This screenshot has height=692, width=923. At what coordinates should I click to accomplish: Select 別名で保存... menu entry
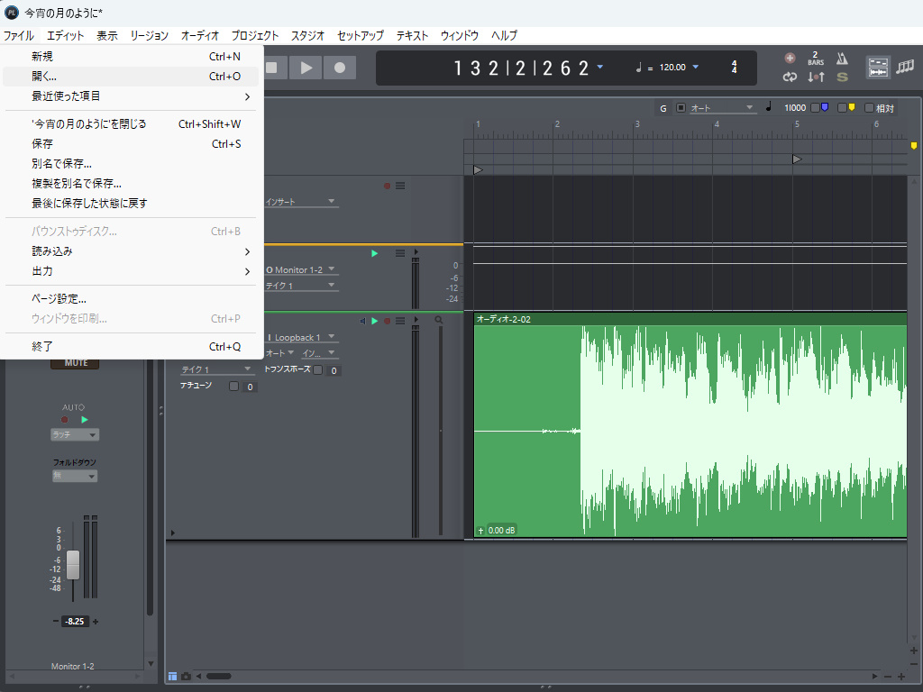click(x=61, y=163)
